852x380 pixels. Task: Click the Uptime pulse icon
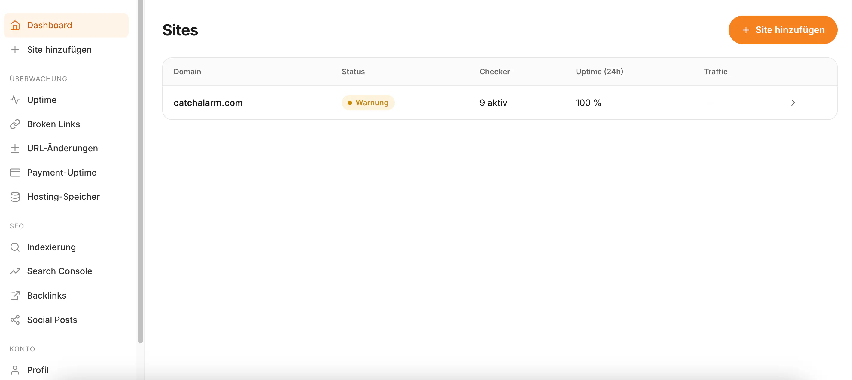tap(15, 100)
